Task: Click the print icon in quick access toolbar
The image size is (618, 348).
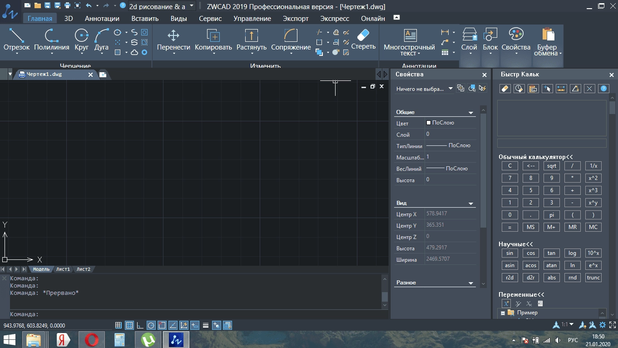Action: click(x=67, y=6)
